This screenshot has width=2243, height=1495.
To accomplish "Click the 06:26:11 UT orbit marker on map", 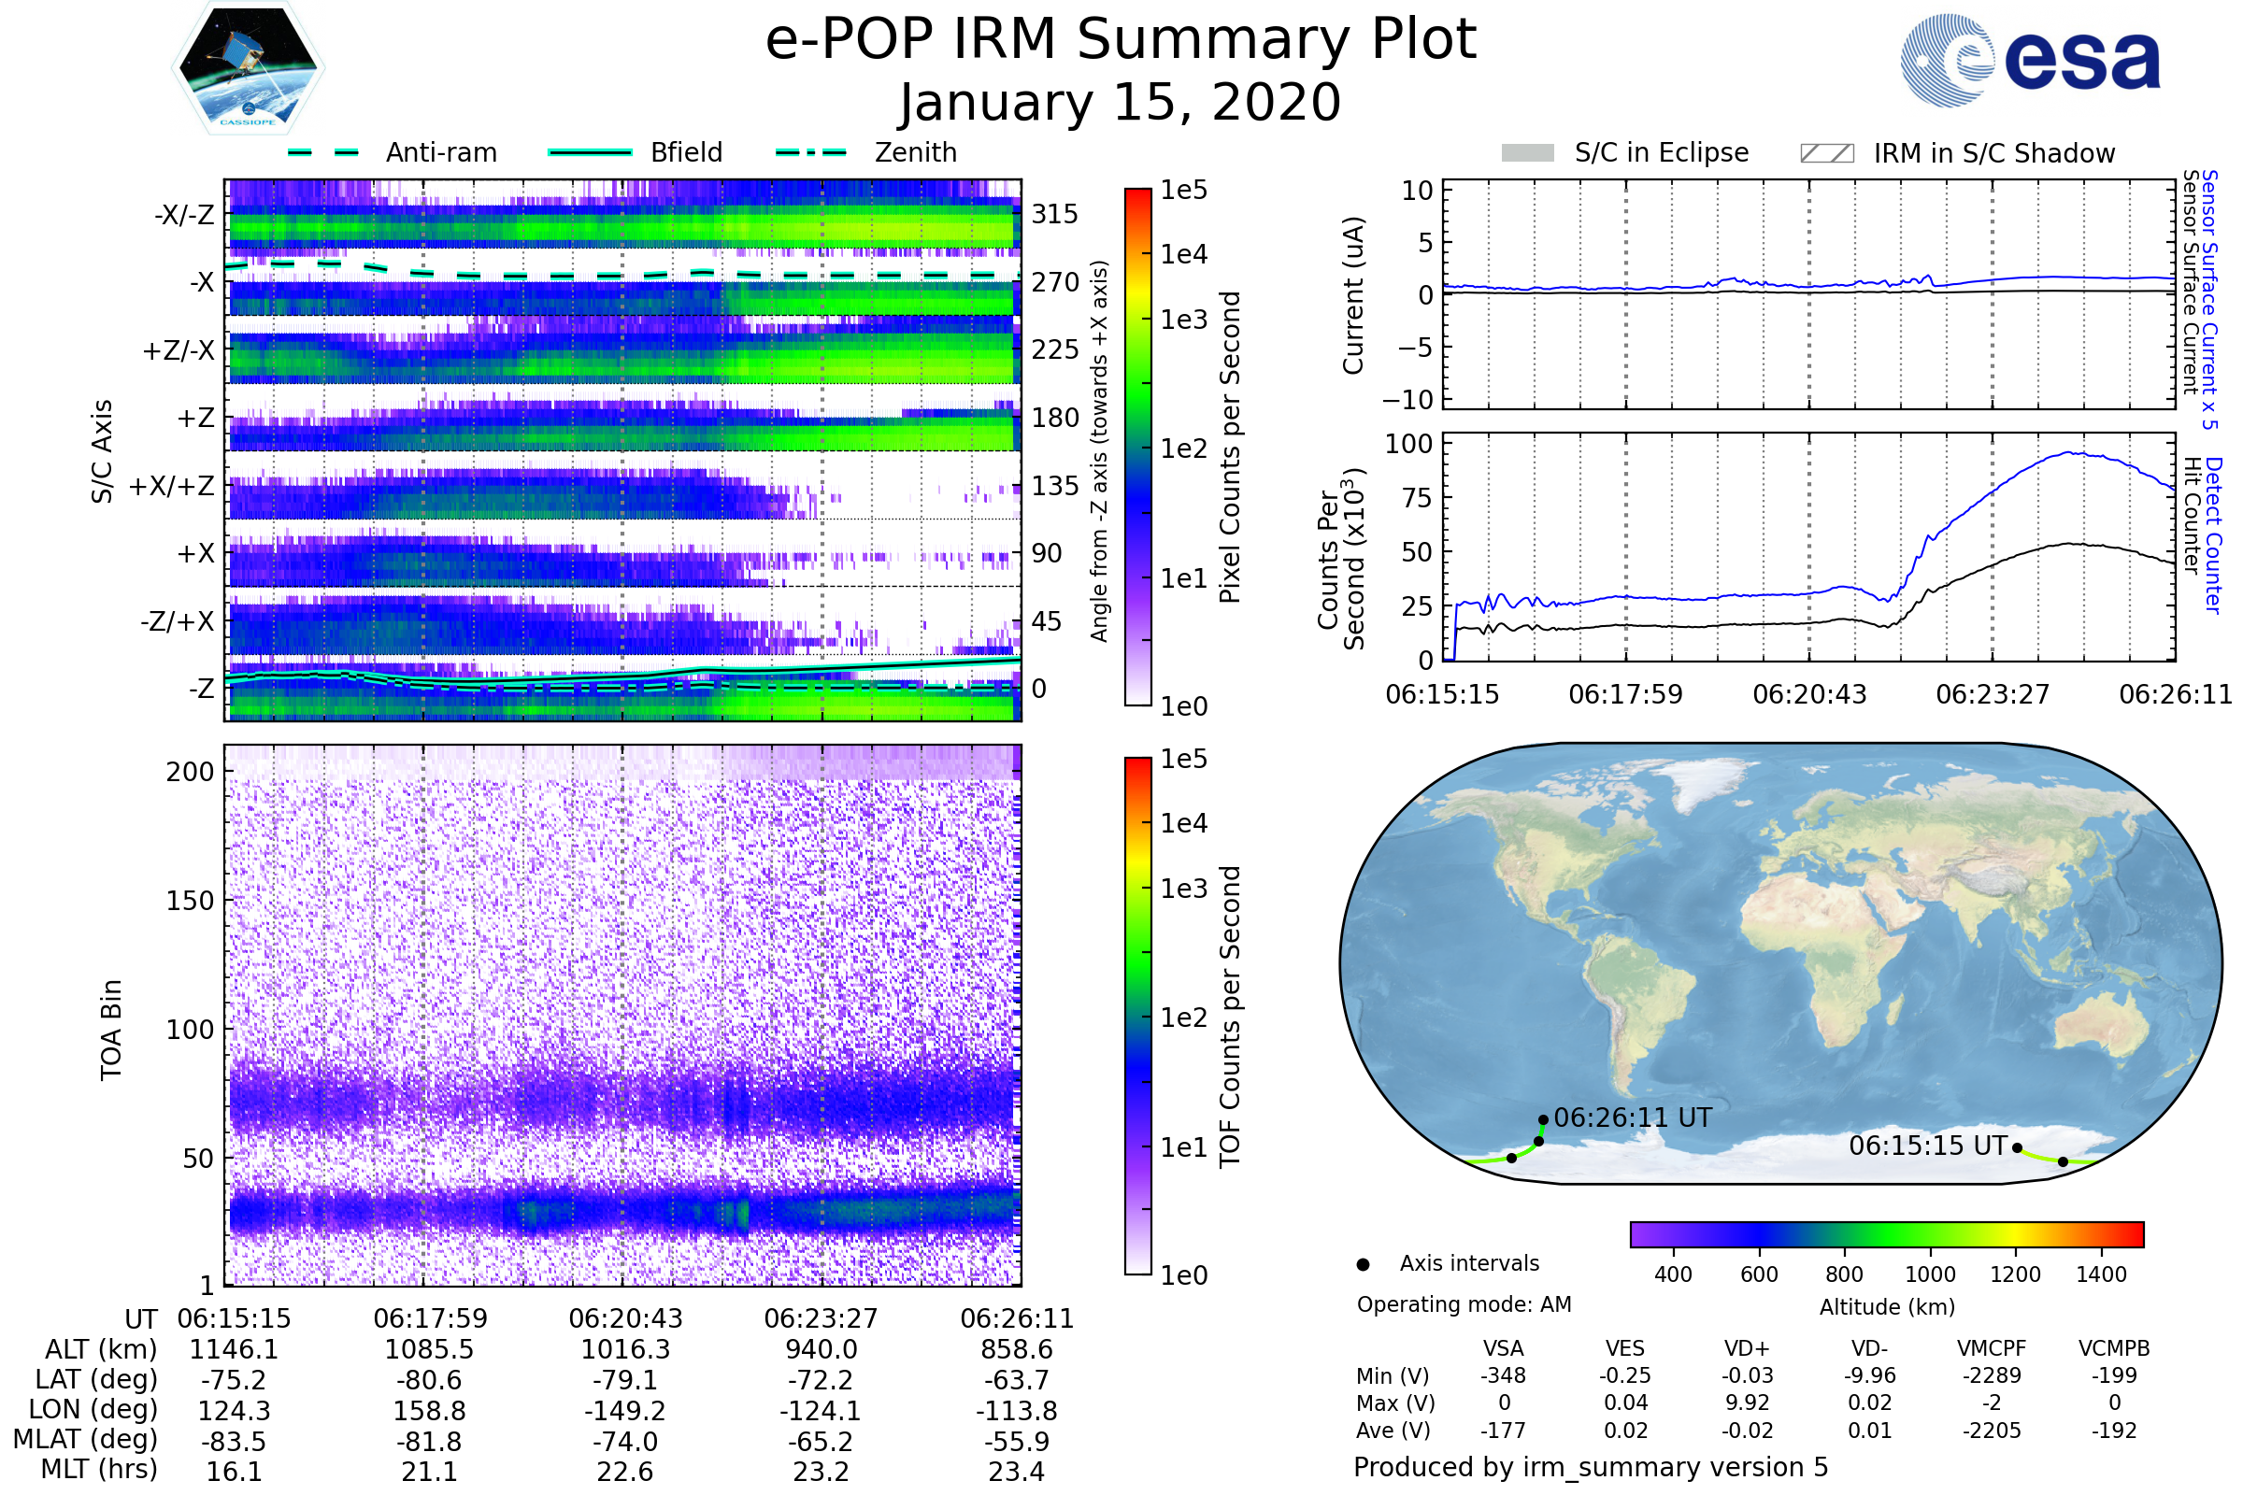I will click(x=1543, y=1120).
